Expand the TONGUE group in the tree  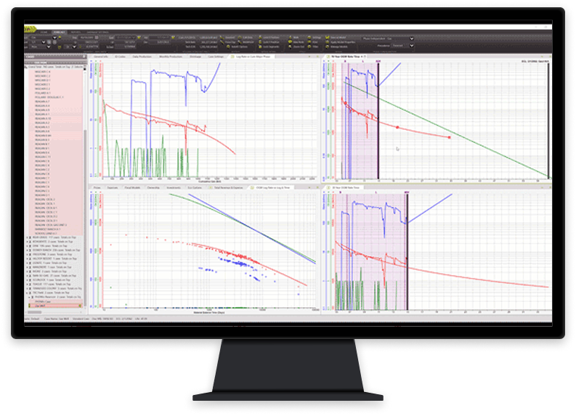tap(27, 284)
